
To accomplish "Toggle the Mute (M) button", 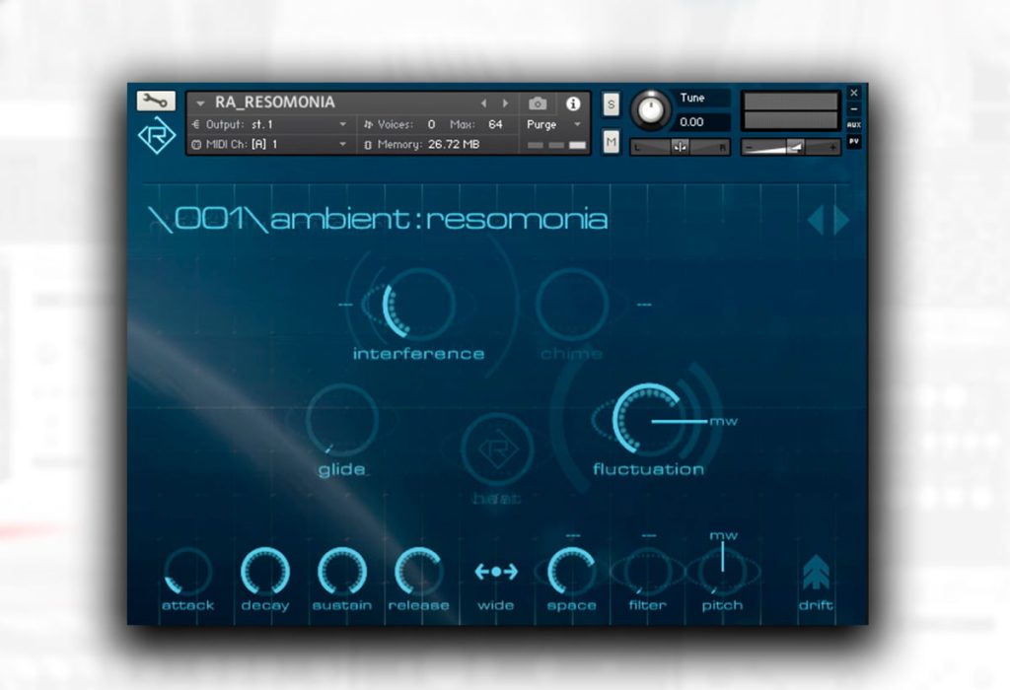I will pos(611,142).
